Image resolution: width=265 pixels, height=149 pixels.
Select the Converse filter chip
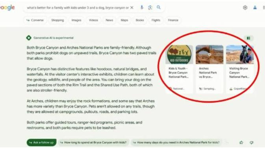[x=35, y=20]
